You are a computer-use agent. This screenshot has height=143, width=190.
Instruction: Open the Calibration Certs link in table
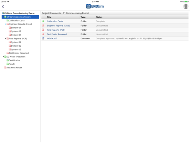pos(55,21)
